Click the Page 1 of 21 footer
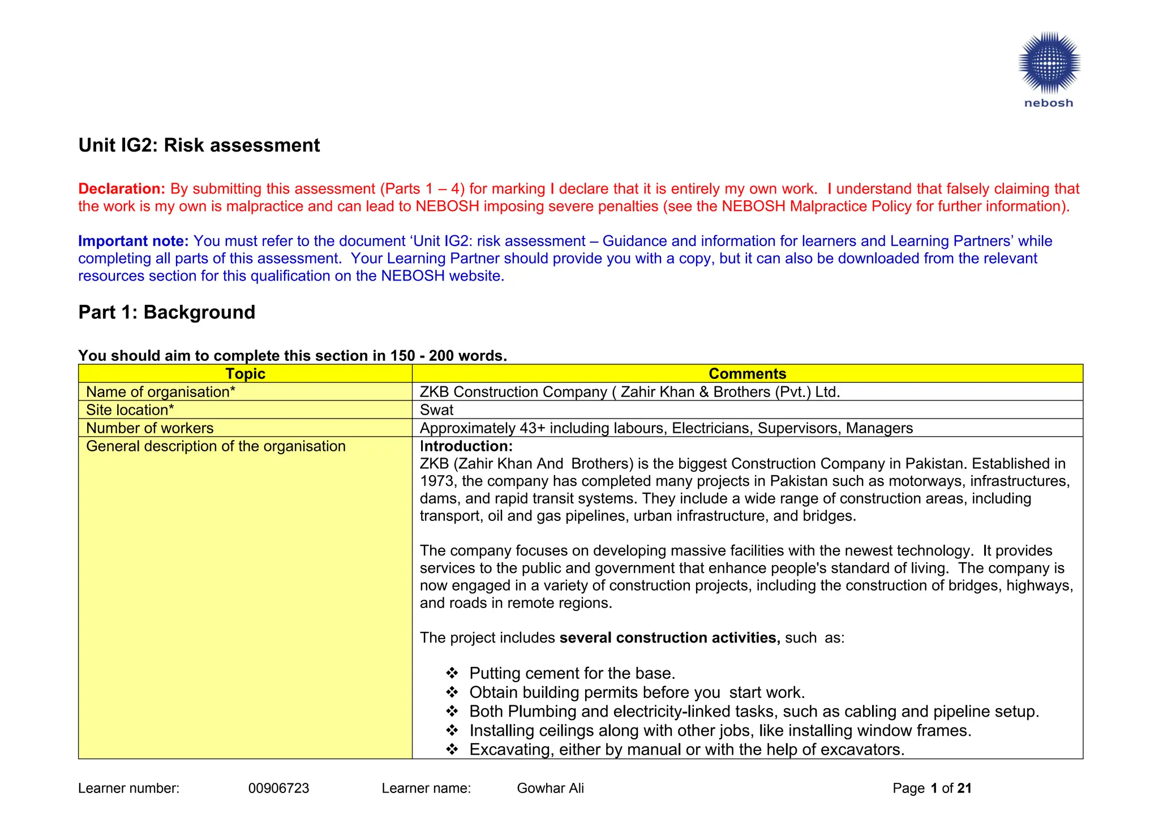 click(x=932, y=788)
